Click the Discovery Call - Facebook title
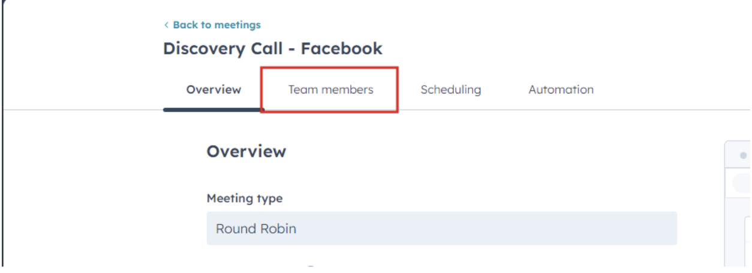The image size is (752, 273). click(x=272, y=48)
